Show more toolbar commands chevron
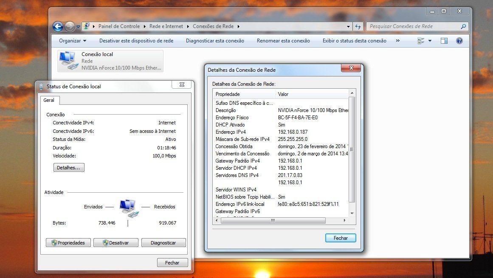Screen dimensions: 493x278 pos(398,40)
